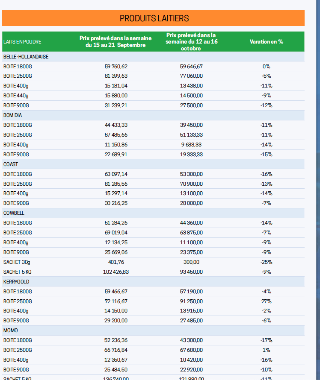This screenshot has height=380, width=320.
Task: Click the price 53 300,00
Action: coord(191,174)
